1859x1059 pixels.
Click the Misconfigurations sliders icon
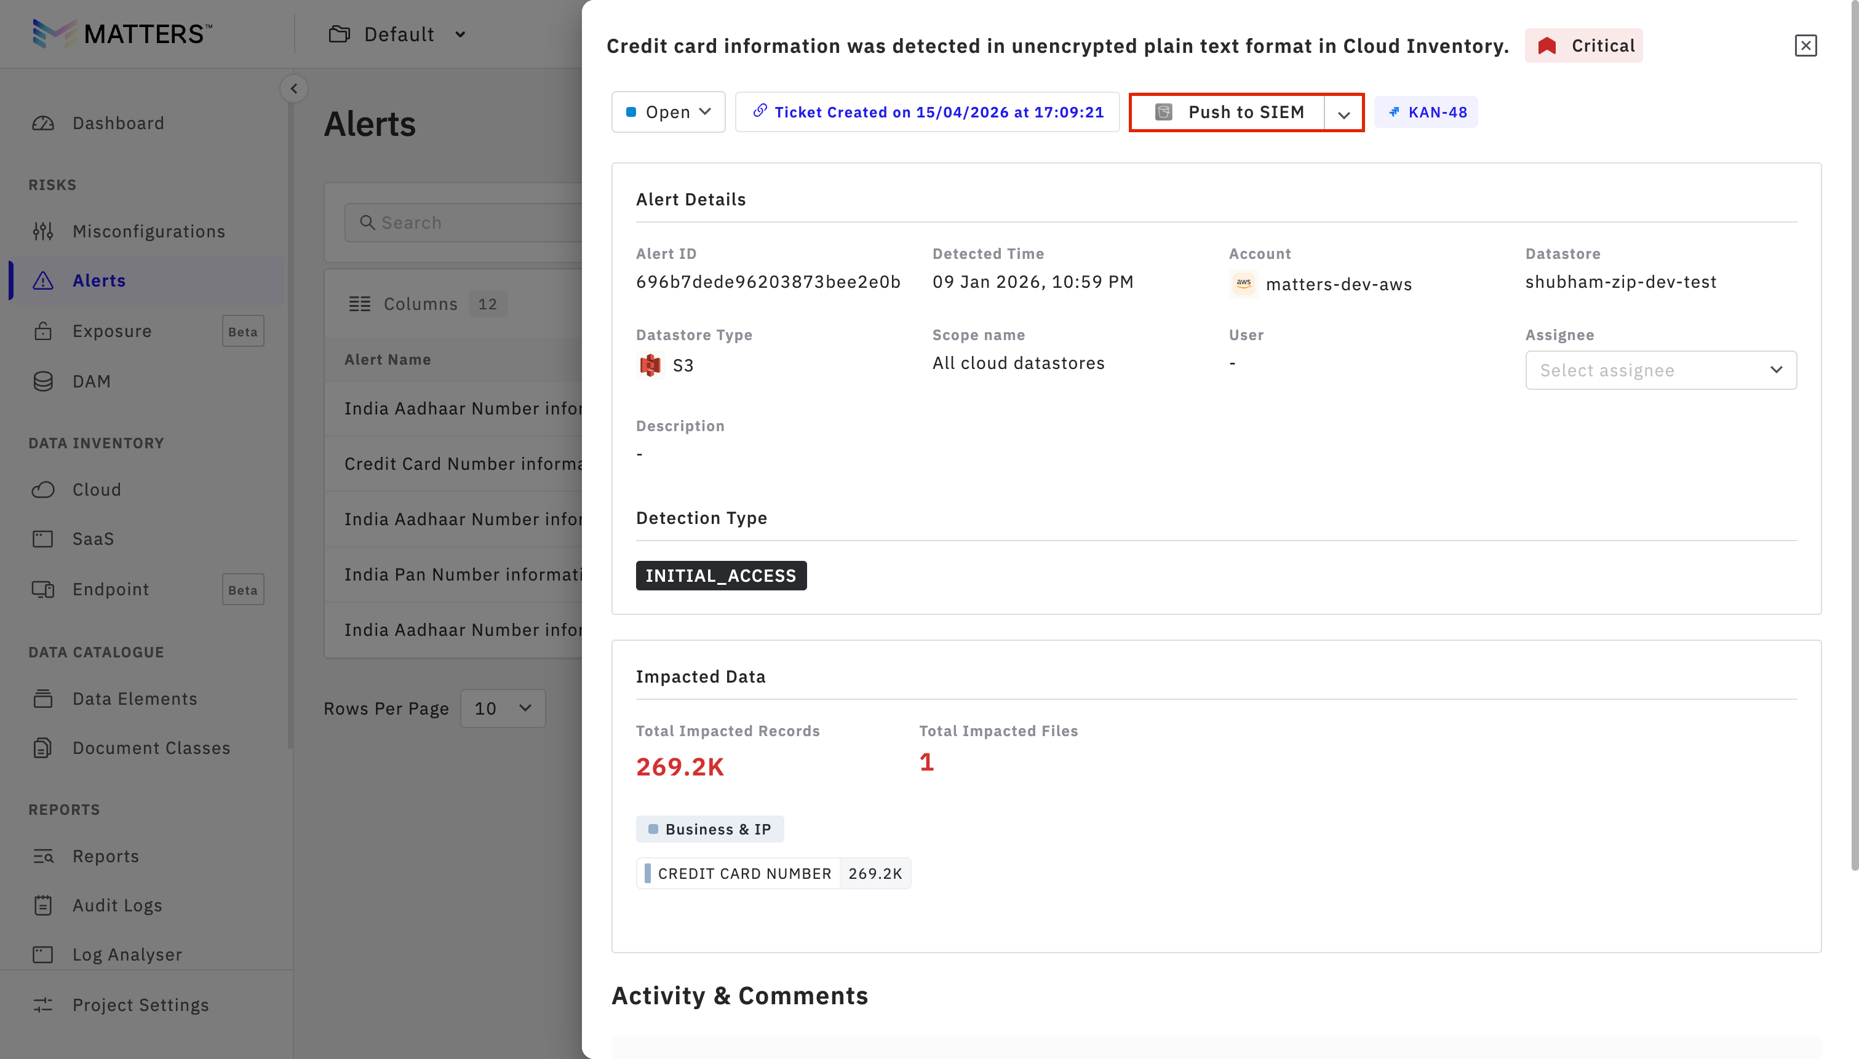click(43, 231)
